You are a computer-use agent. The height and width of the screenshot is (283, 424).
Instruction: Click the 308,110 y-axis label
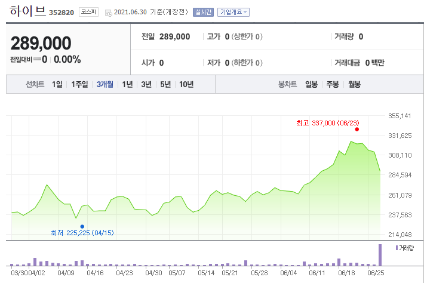(400, 155)
